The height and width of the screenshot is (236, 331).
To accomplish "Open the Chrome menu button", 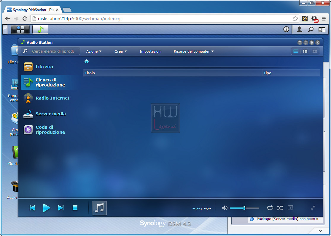I will (x=324, y=19).
